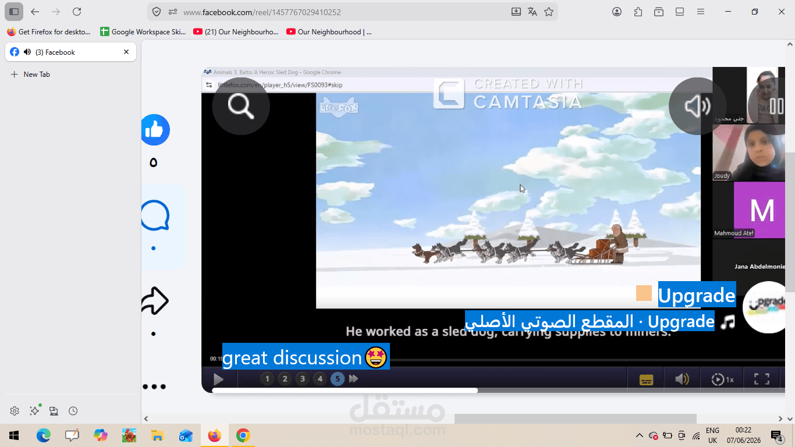Viewport: 795px width, 447px height.
Task: Mute the reel with the speaker button
Action: 697,106
